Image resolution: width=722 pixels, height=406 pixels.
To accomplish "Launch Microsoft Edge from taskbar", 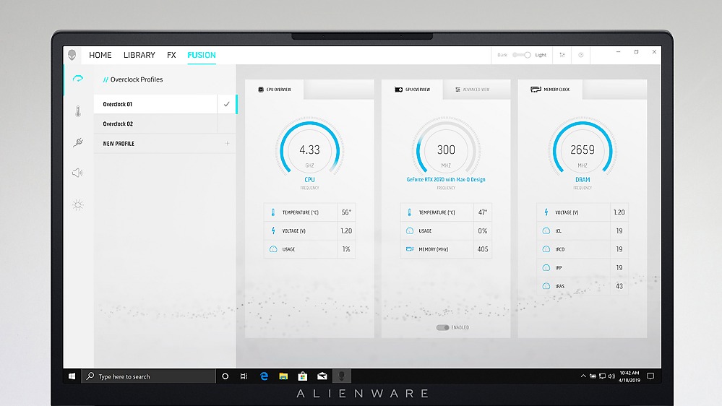I will tap(264, 376).
